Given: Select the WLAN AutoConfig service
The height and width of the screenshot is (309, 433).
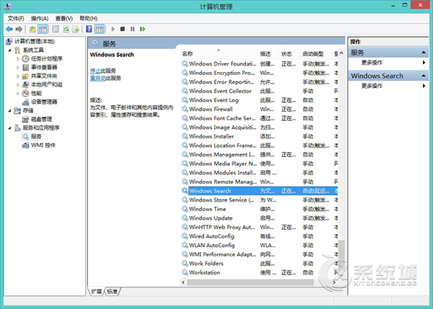Looking at the screenshot, I should click(259, 246).
